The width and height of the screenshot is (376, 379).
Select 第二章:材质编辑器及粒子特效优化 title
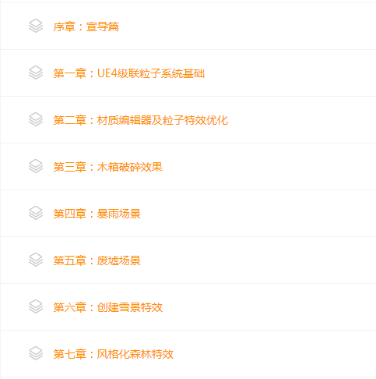click(x=141, y=120)
